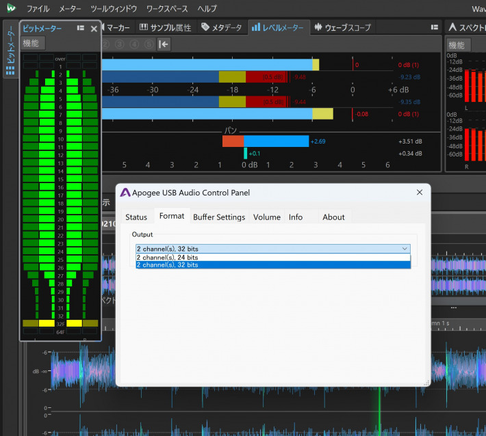486x436 pixels.
Task: Open the Workspace menu
Action: click(x=167, y=9)
